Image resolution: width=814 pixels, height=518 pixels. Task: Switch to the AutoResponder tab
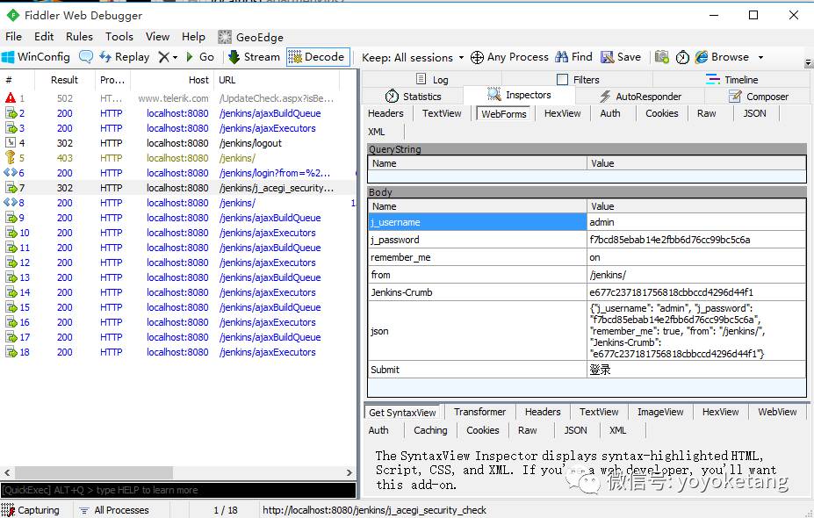coord(640,97)
